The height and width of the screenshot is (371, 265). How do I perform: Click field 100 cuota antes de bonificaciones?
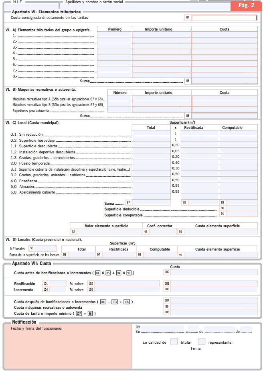(x=214, y=272)
